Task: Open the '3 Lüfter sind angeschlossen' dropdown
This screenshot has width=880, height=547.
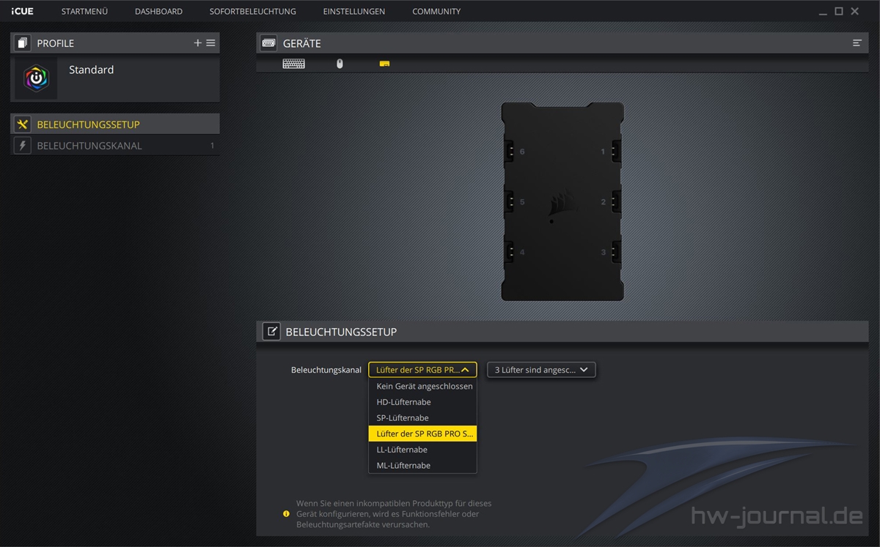Action: click(541, 370)
